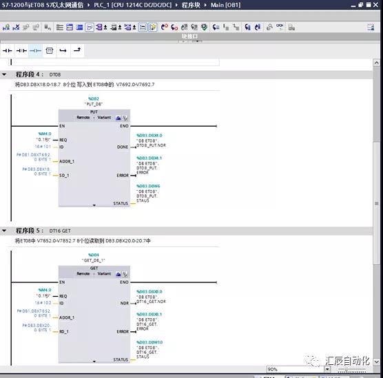The height and width of the screenshot is (378, 383).
Task: Insert a normally closed contact
Action: [x=21, y=50]
